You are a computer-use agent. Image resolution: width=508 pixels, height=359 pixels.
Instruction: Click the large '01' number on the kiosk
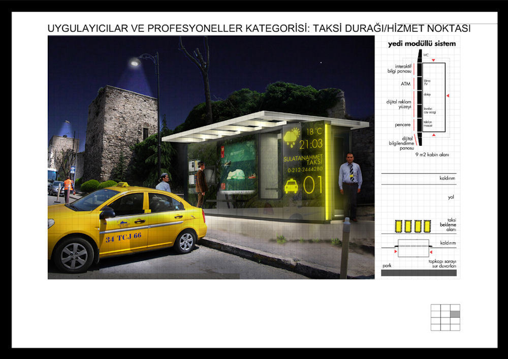(312, 185)
